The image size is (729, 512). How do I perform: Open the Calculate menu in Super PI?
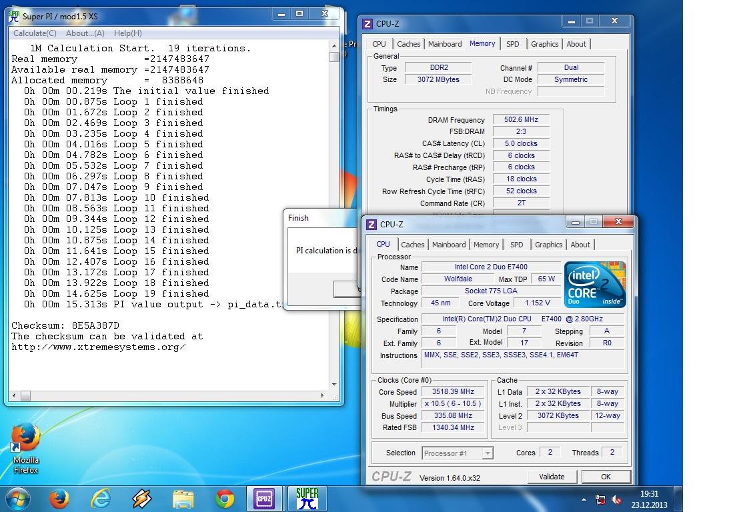35,33
